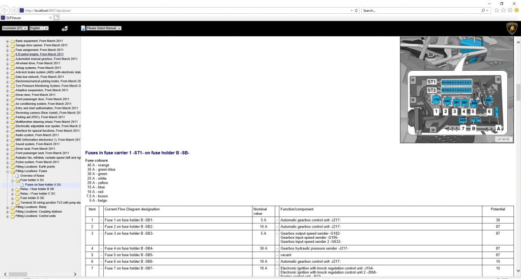Screen dimensions: 521x279
Task: Click the page icon for Fuses on fuse holder A SA
Action: point(22,185)
